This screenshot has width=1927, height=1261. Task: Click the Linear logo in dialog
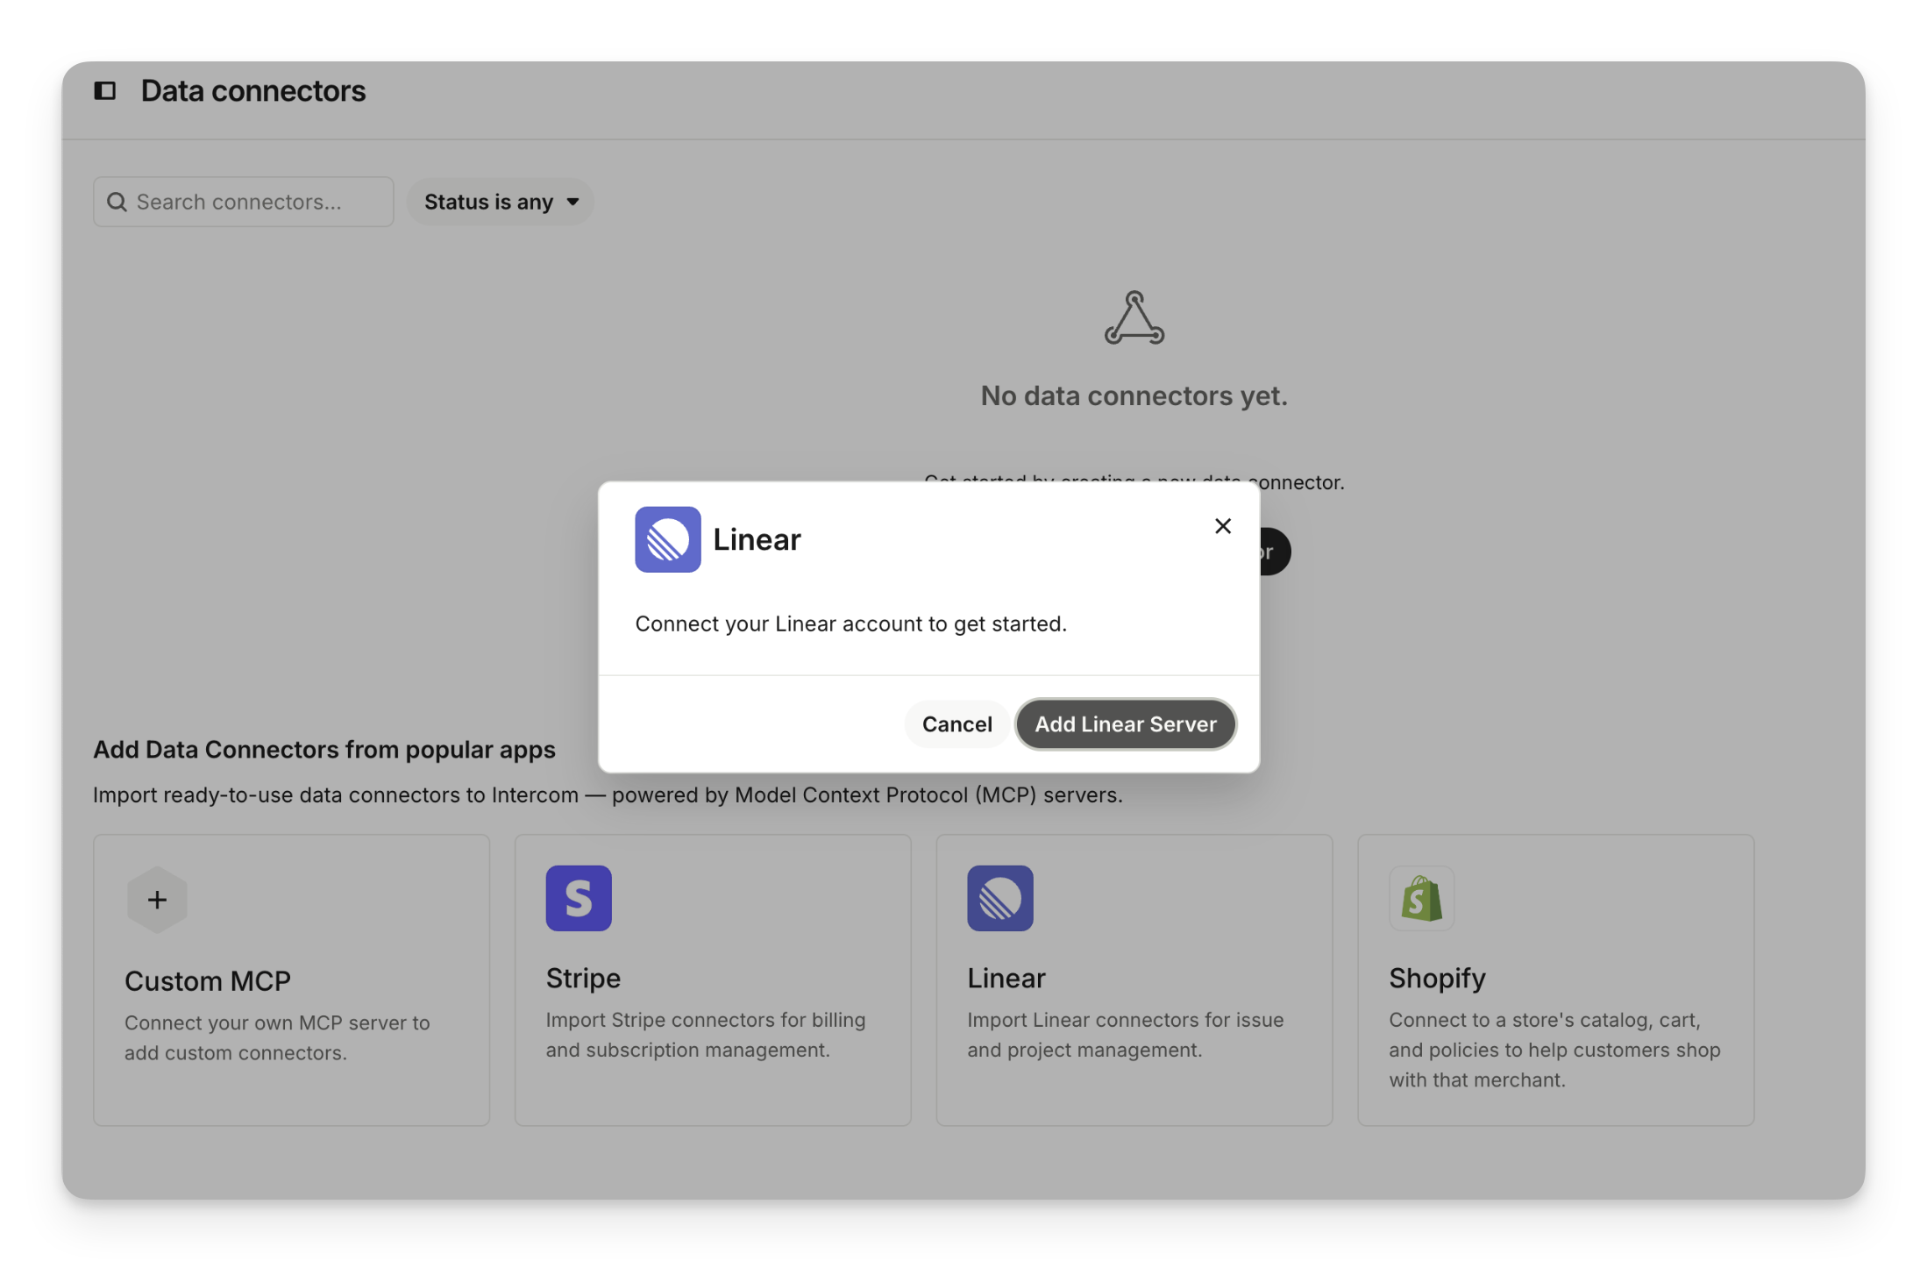(667, 539)
